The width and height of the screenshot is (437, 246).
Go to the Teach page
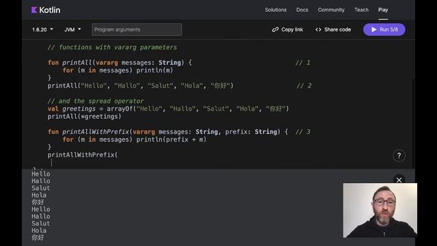click(x=361, y=10)
